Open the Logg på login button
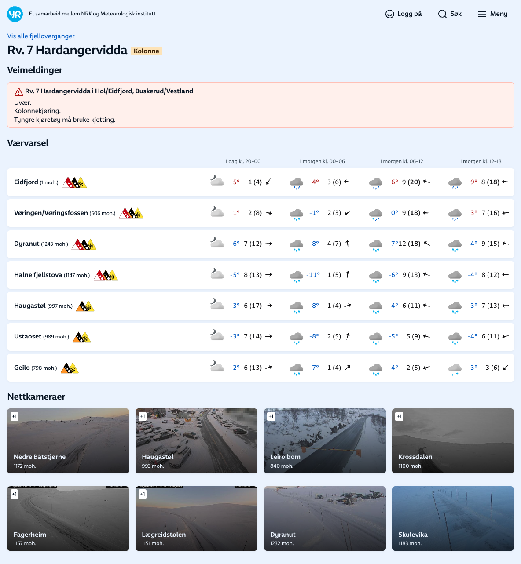This screenshot has height=564, width=521. (x=404, y=14)
